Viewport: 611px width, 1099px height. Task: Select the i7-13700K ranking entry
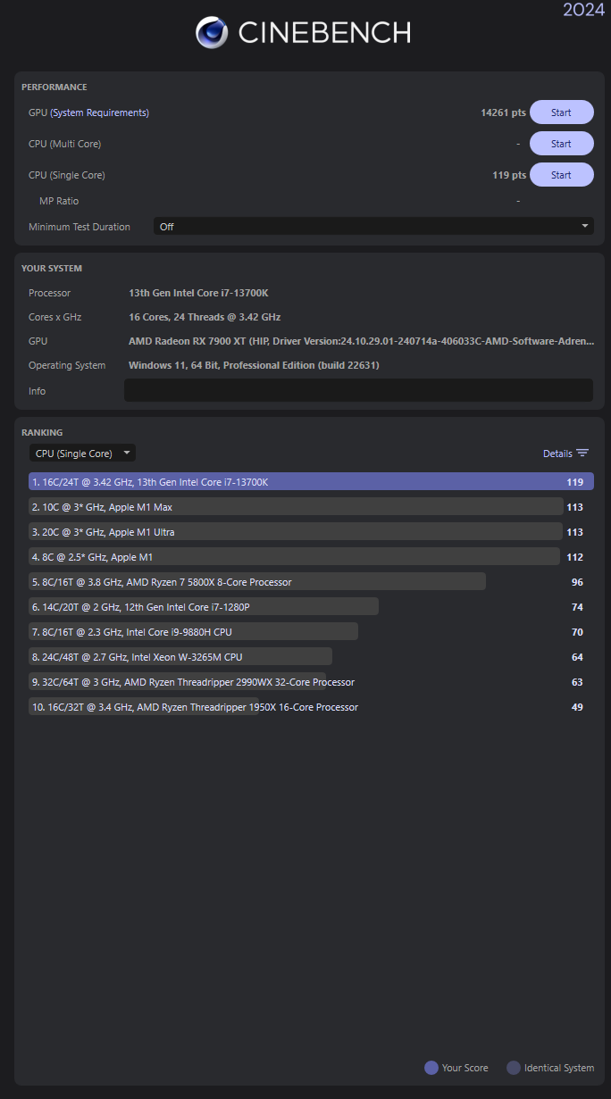coord(311,482)
